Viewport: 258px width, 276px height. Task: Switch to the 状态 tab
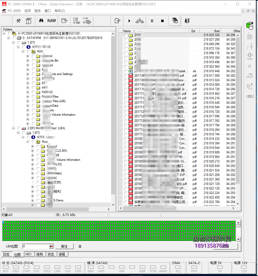click(51, 254)
